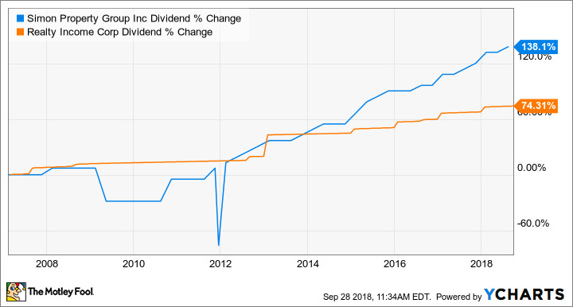Open the YCHARTS logo link
This screenshot has width=573, height=307.
pos(524,294)
